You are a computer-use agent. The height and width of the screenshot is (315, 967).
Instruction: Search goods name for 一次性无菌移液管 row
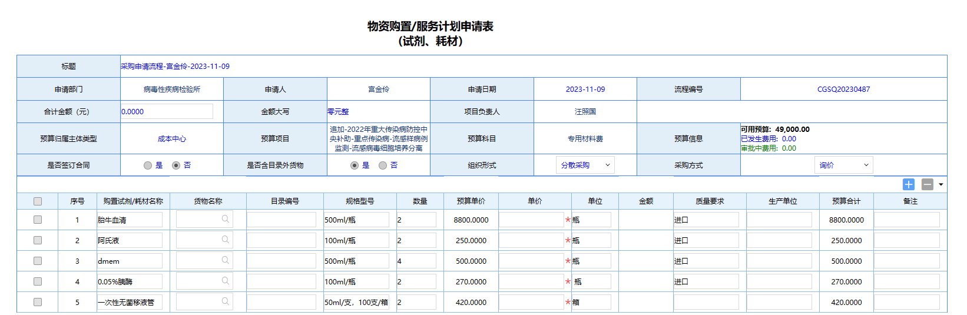225,301
